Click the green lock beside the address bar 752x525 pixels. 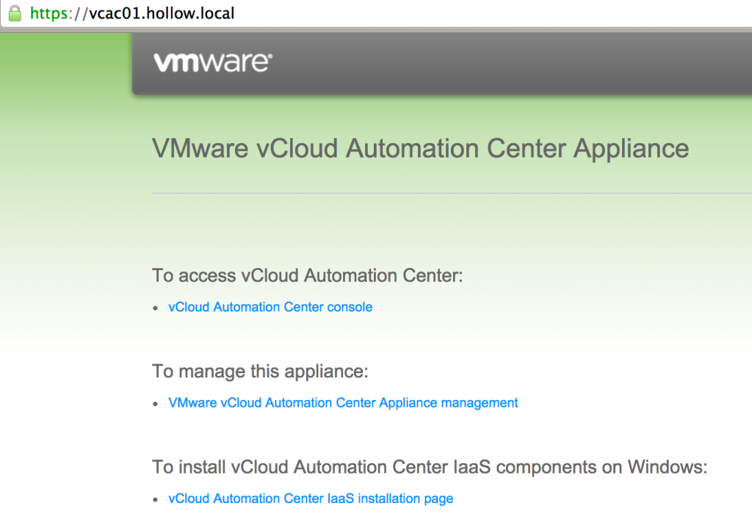(15, 12)
